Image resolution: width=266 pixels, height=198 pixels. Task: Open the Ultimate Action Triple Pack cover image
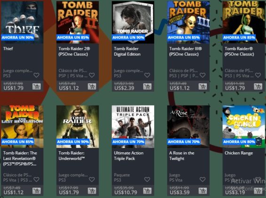(133, 126)
